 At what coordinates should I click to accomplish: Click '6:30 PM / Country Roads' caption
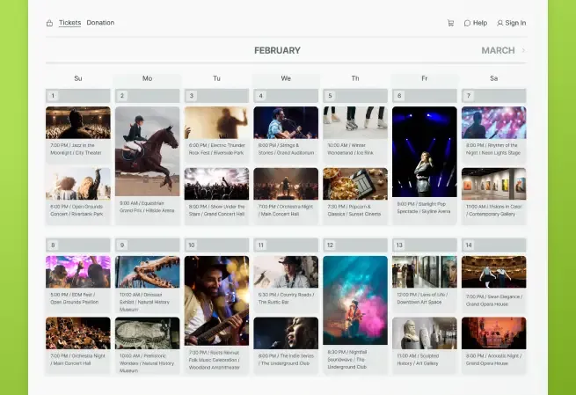[286, 298]
